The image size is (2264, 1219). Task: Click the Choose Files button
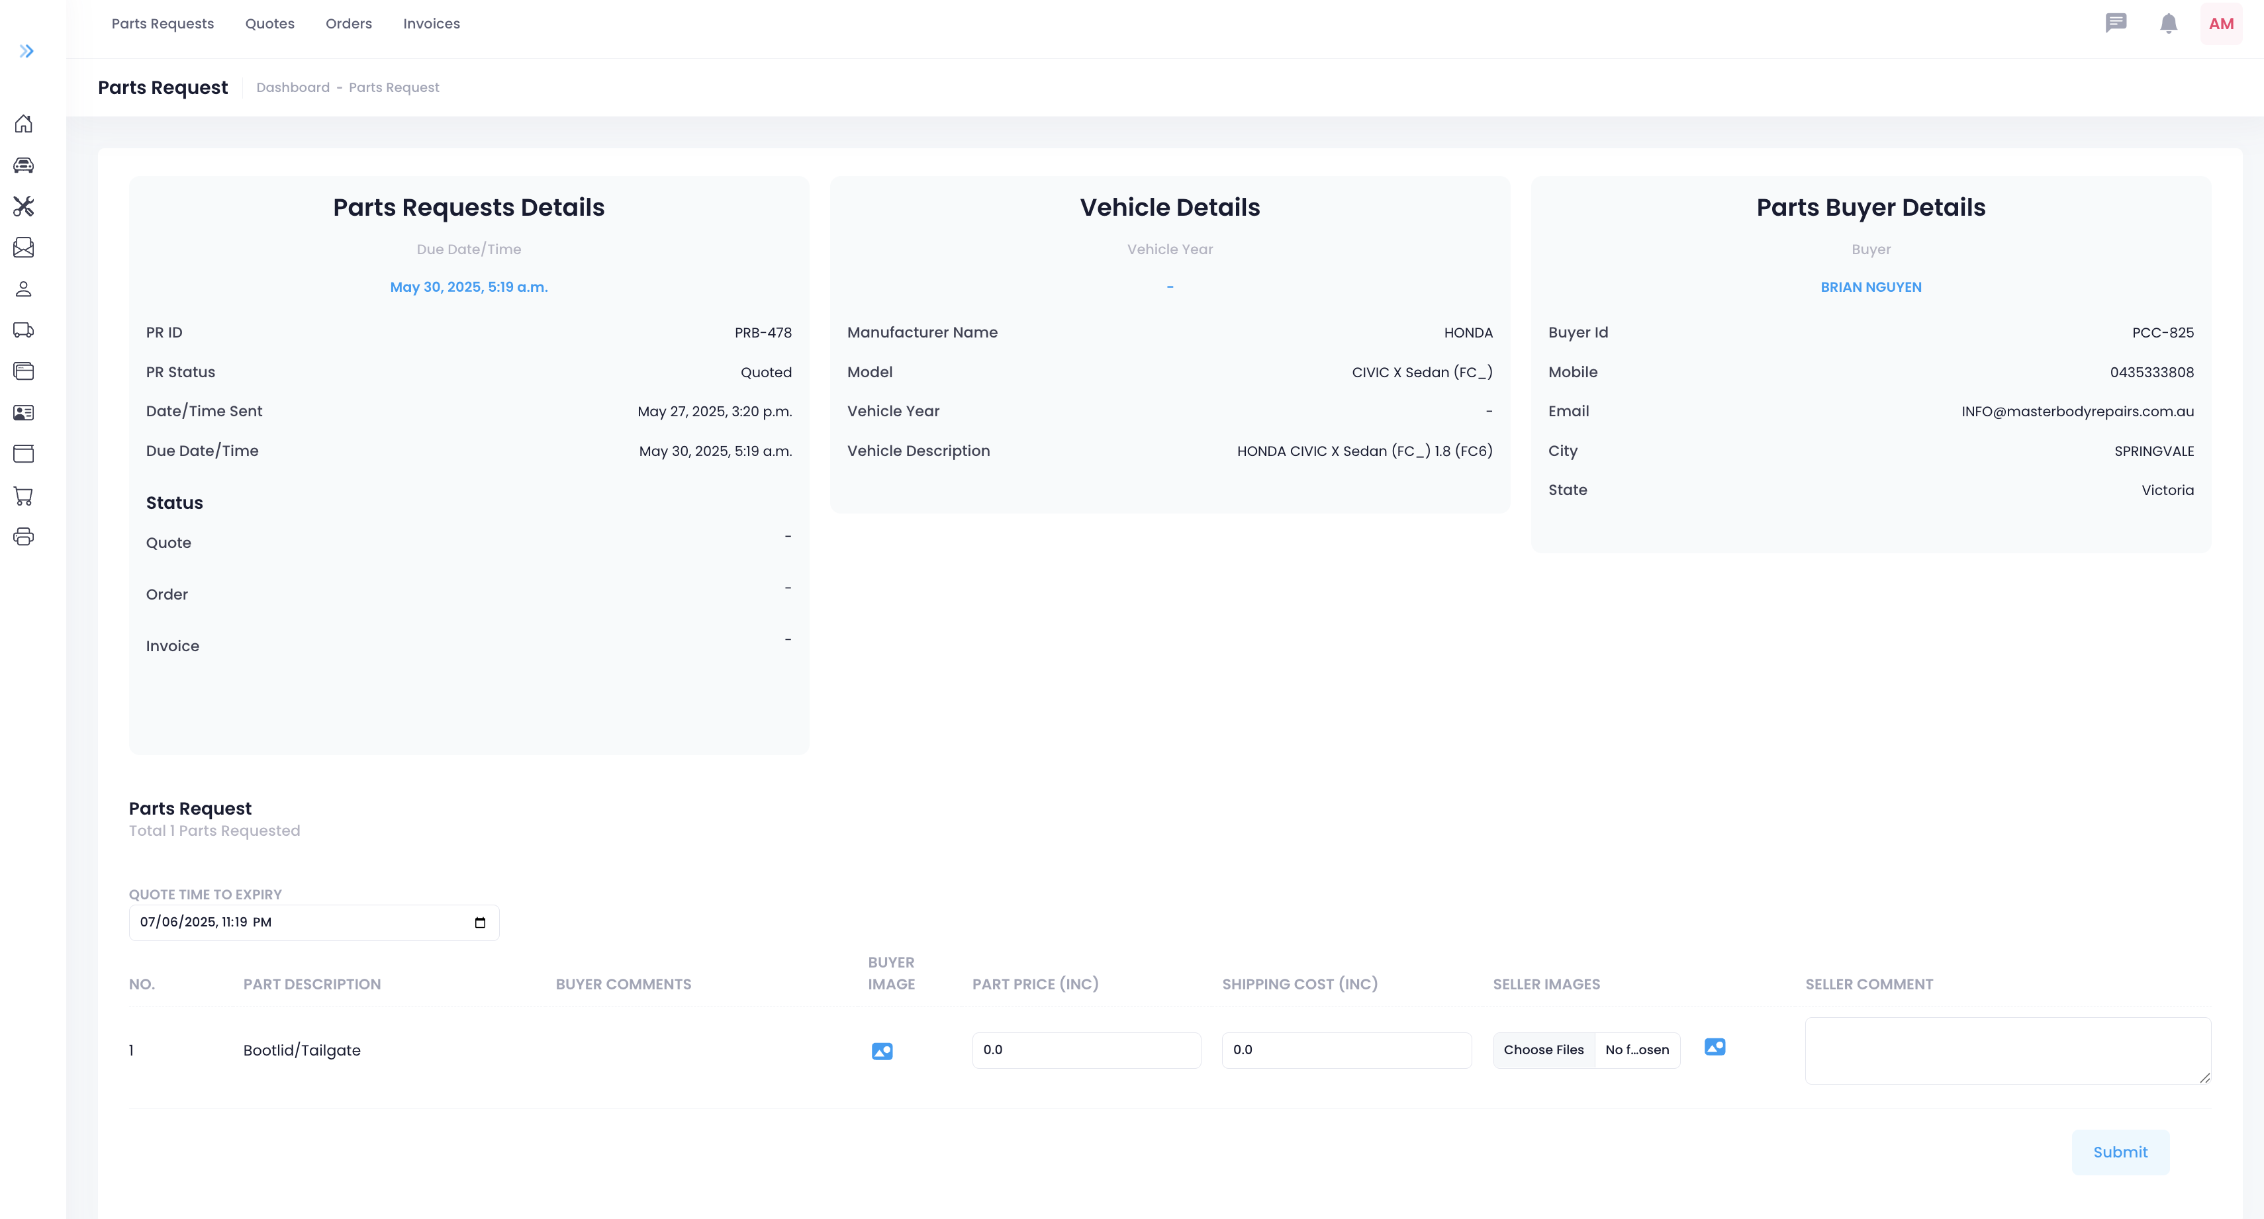pyautogui.click(x=1543, y=1050)
